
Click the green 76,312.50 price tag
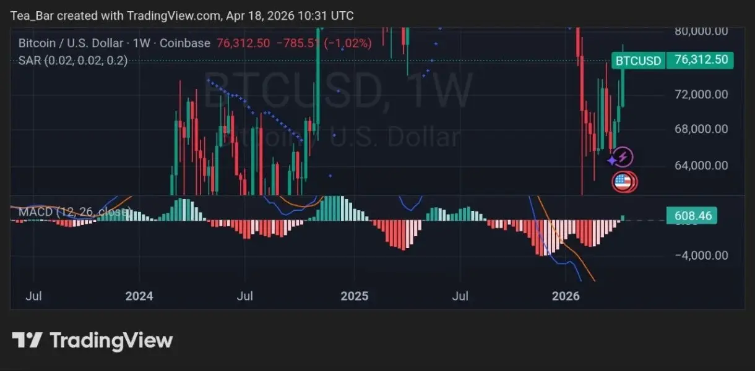pyautogui.click(x=700, y=61)
